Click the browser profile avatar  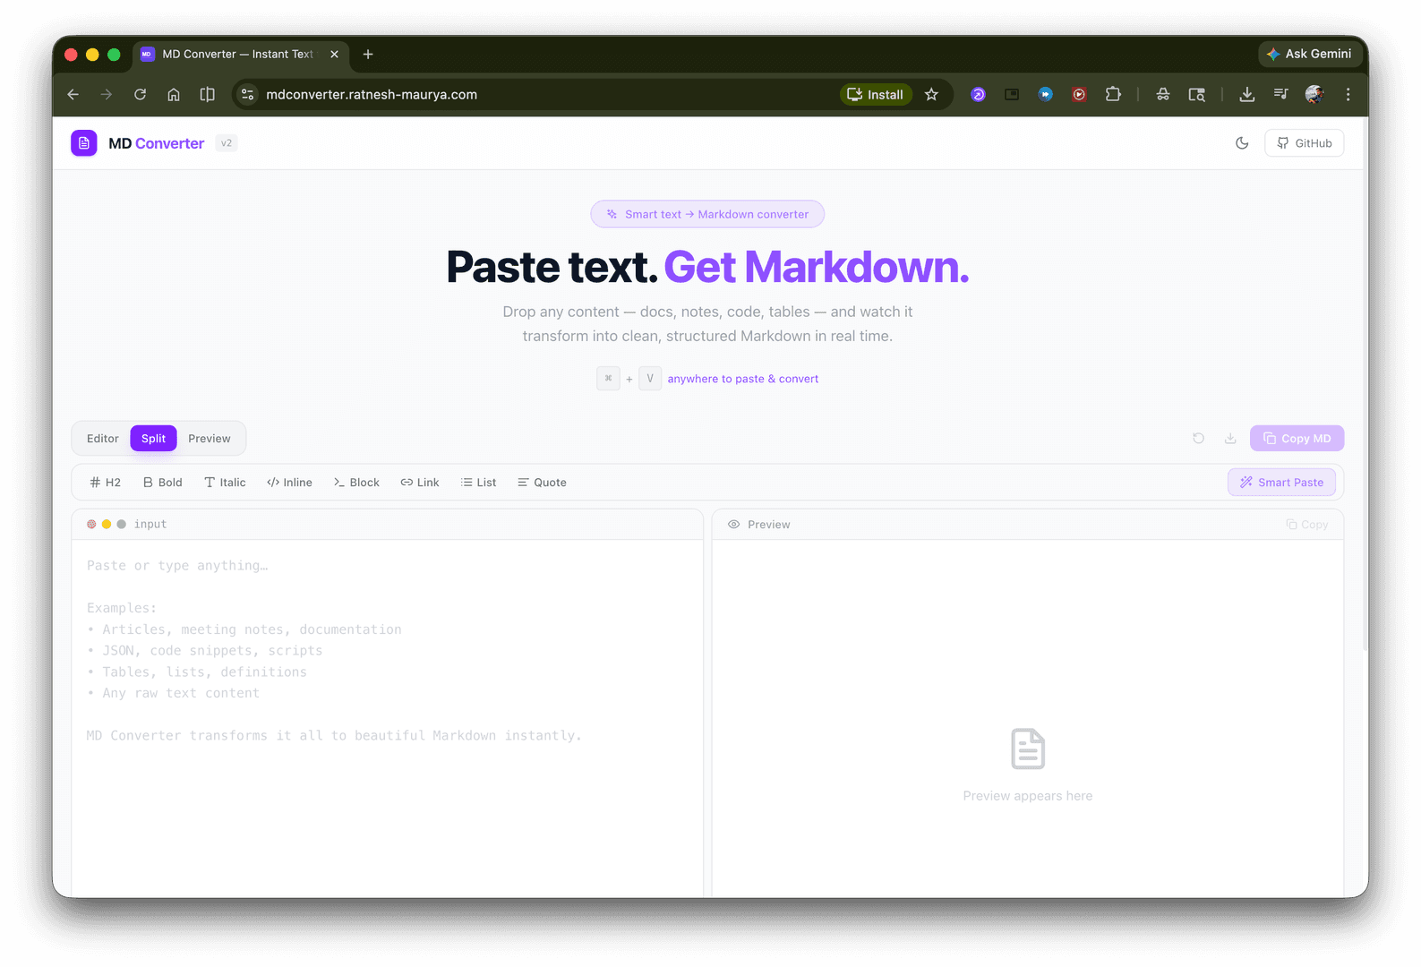point(1314,94)
